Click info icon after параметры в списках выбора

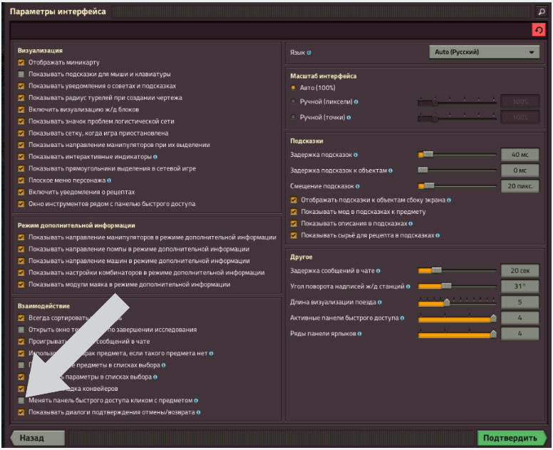pyautogui.click(x=155, y=377)
